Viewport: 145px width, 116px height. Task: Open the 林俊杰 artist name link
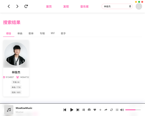pos(16,72)
